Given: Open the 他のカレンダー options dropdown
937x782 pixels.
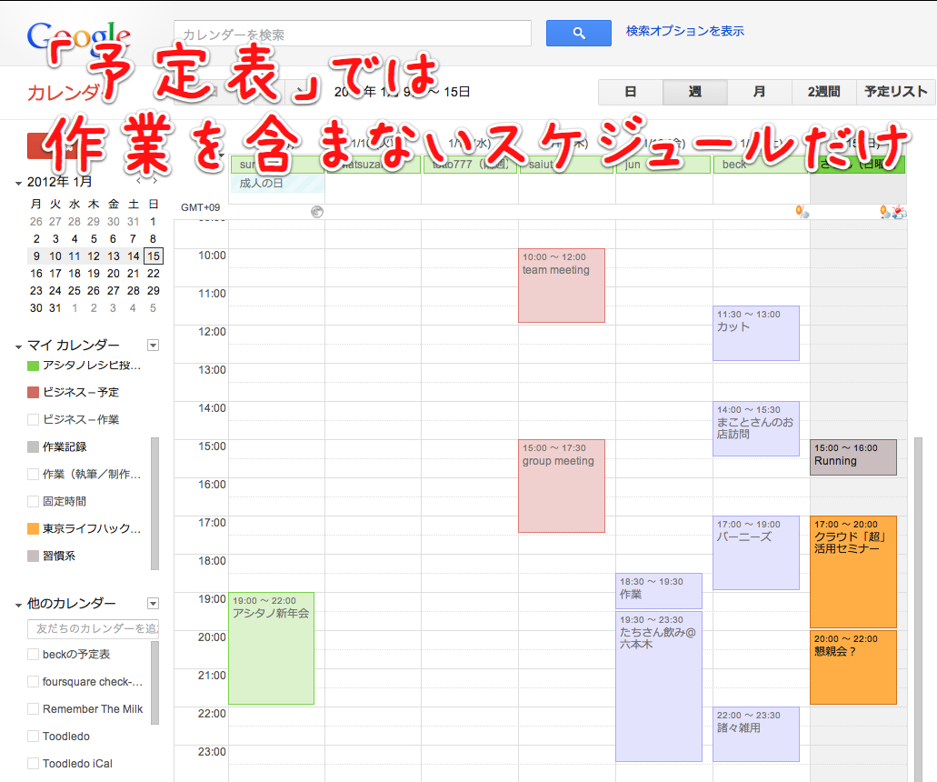Looking at the screenshot, I should pyautogui.click(x=153, y=603).
